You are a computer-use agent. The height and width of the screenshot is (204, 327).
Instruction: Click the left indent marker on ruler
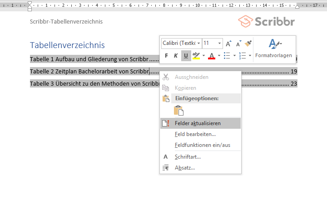(30, 6)
